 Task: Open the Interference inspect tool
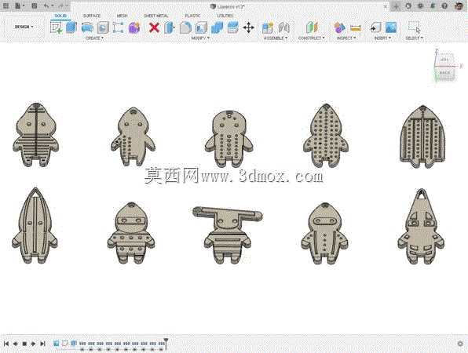pos(339,27)
